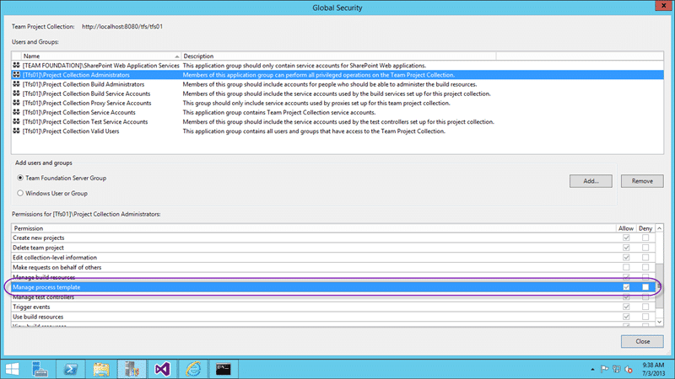Click the volume tray icon

point(629,369)
